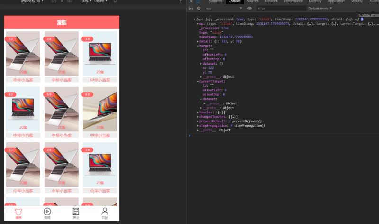
Task: Open the Default levels dropdown
Action: 320,9
